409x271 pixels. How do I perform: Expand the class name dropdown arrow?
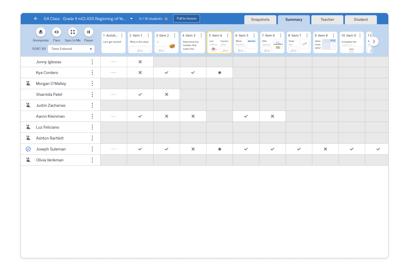click(131, 19)
